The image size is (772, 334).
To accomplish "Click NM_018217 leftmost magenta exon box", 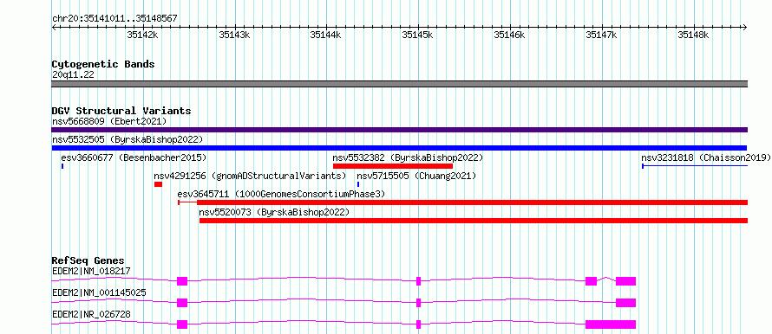I will [182, 281].
